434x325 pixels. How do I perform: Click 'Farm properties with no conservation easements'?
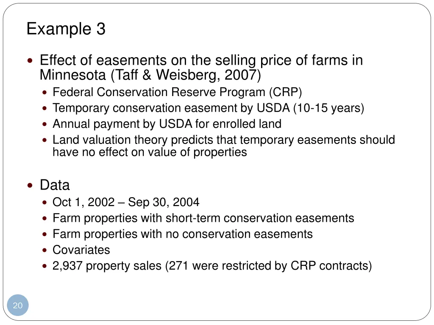[183, 234]
